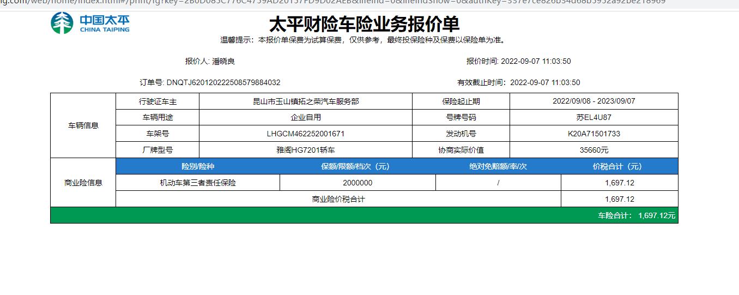Click the 车辆用途 label cell

point(158,117)
